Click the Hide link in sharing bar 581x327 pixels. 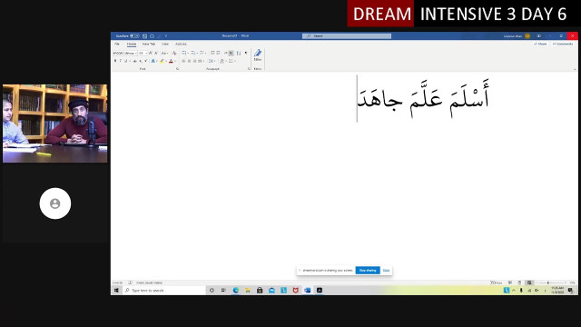point(386,271)
